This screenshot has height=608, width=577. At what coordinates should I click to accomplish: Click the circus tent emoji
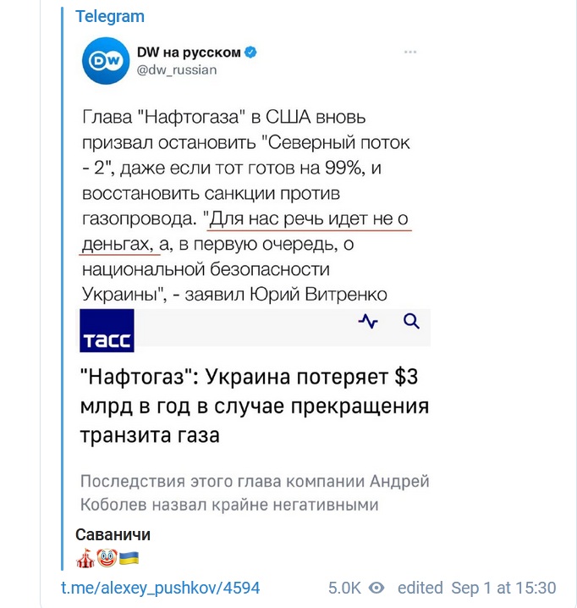tap(85, 558)
